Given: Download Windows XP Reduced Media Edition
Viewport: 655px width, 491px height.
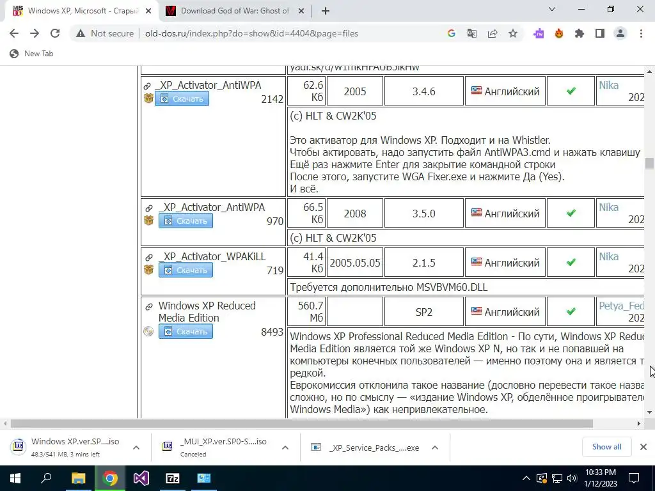Looking at the screenshot, I should pyautogui.click(x=185, y=332).
